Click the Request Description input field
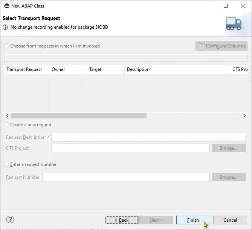The width and height of the screenshot is (252, 230). pos(149,137)
